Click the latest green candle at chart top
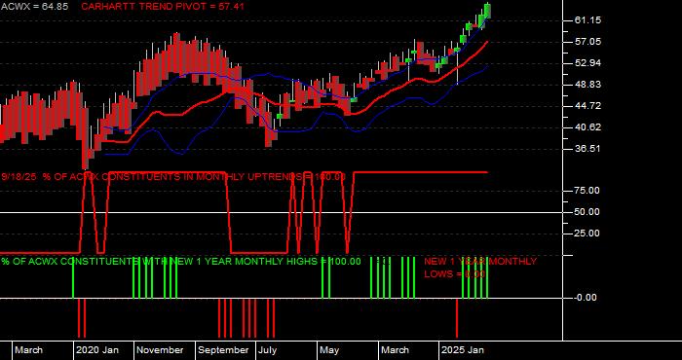682x360 pixels. coord(487,11)
